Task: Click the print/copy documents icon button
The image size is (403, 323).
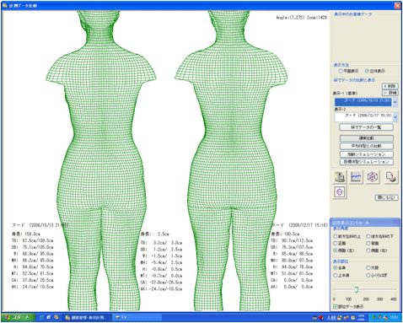Action: pos(391,177)
